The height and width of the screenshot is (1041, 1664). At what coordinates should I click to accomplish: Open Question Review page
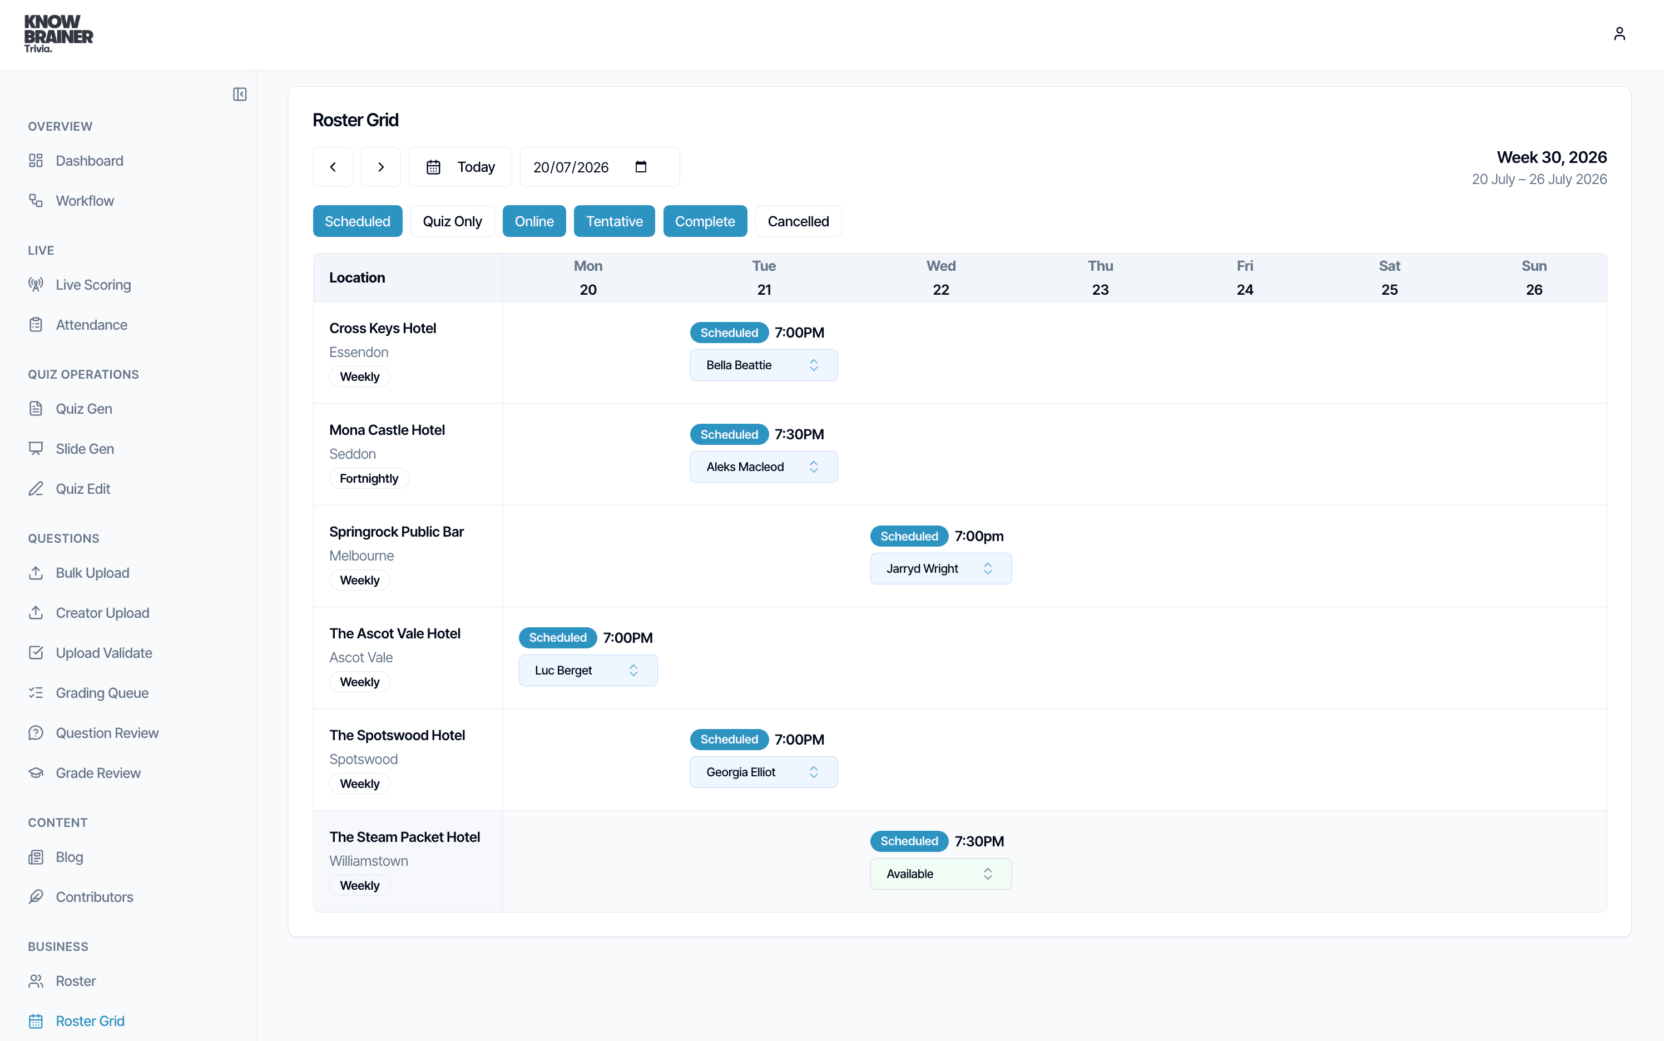pos(107,732)
